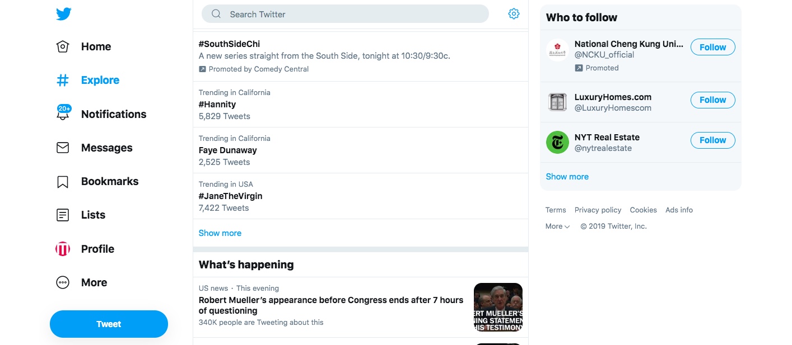This screenshot has width=792, height=345.
Task: Open the Robert Mueller news thumbnail
Action: (x=498, y=307)
